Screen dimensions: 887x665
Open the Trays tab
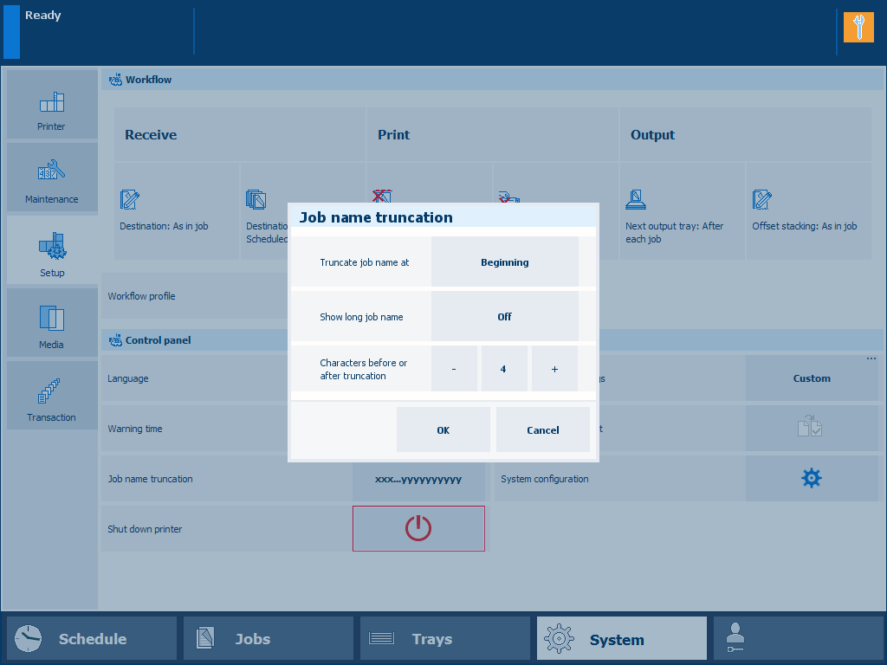445,639
